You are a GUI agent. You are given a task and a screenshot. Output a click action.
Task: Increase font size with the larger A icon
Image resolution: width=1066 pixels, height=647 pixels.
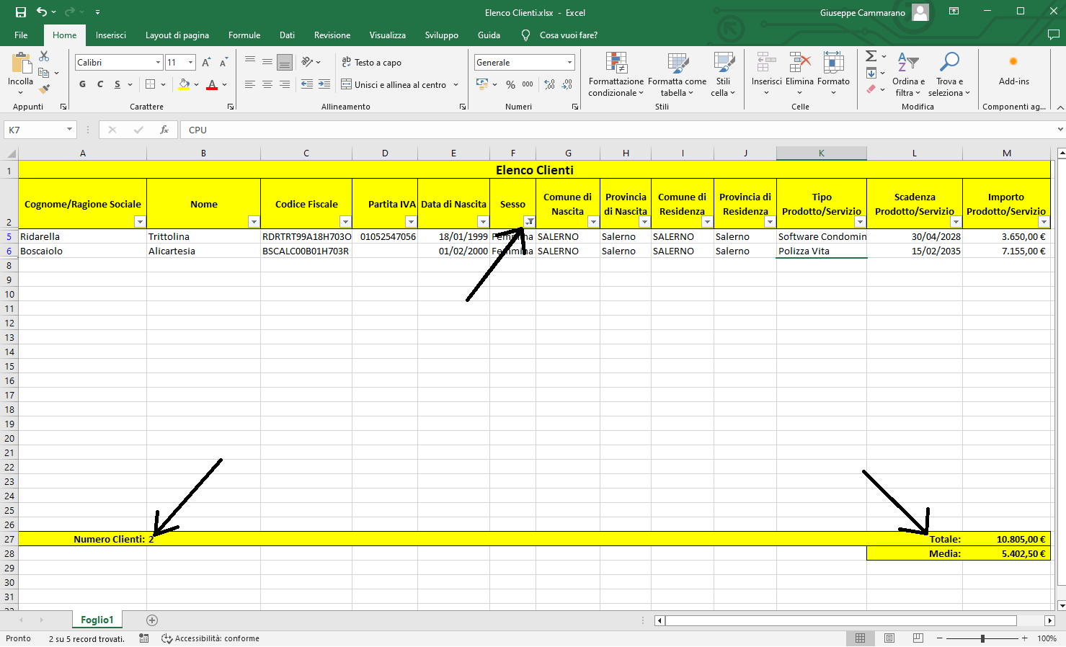206,63
